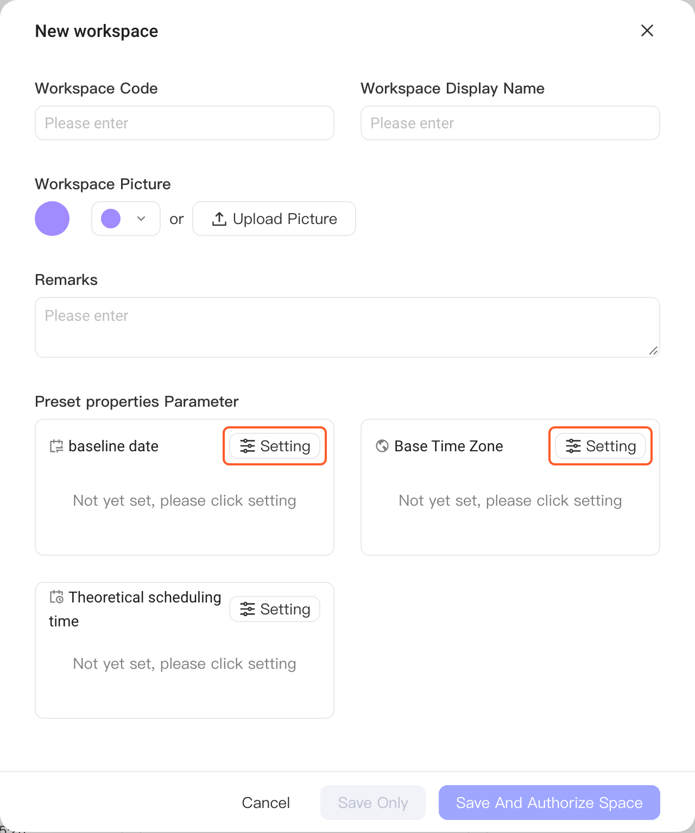
Task: Click the upload arrow icon
Action: pyautogui.click(x=219, y=219)
